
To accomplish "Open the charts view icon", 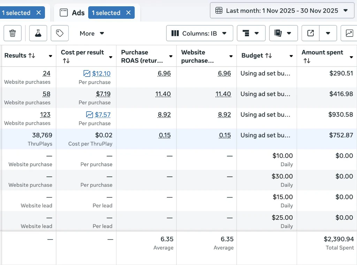I will [x=349, y=33].
